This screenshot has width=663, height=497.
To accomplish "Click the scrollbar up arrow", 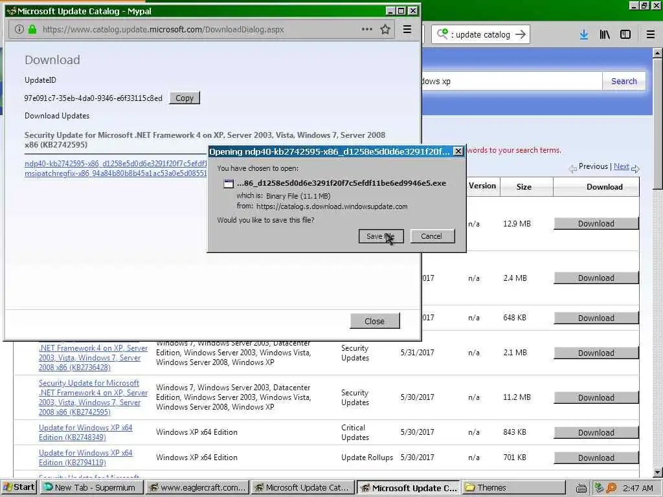I will (657, 53).
